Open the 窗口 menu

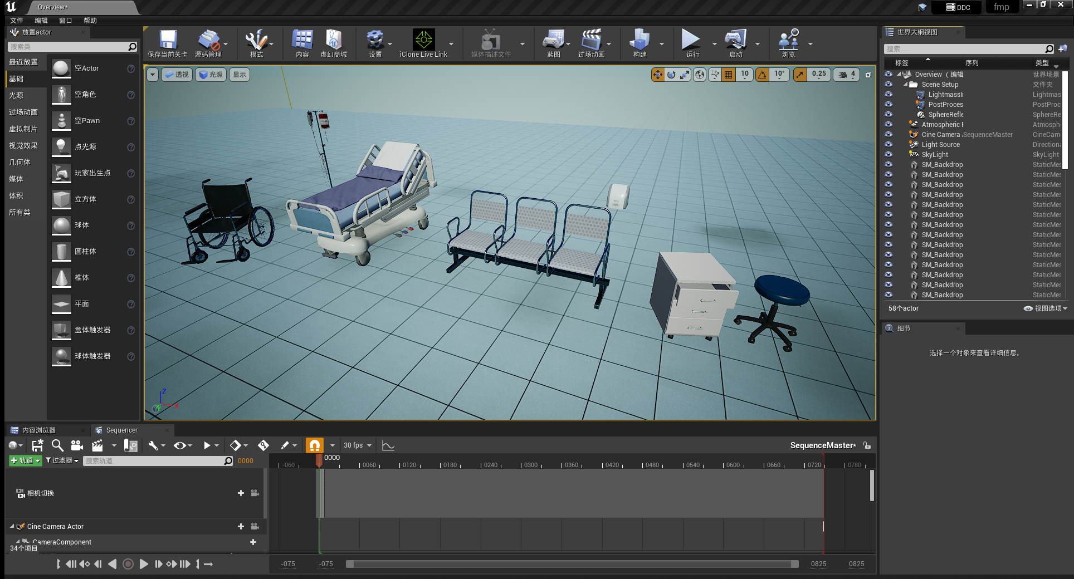pos(65,20)
